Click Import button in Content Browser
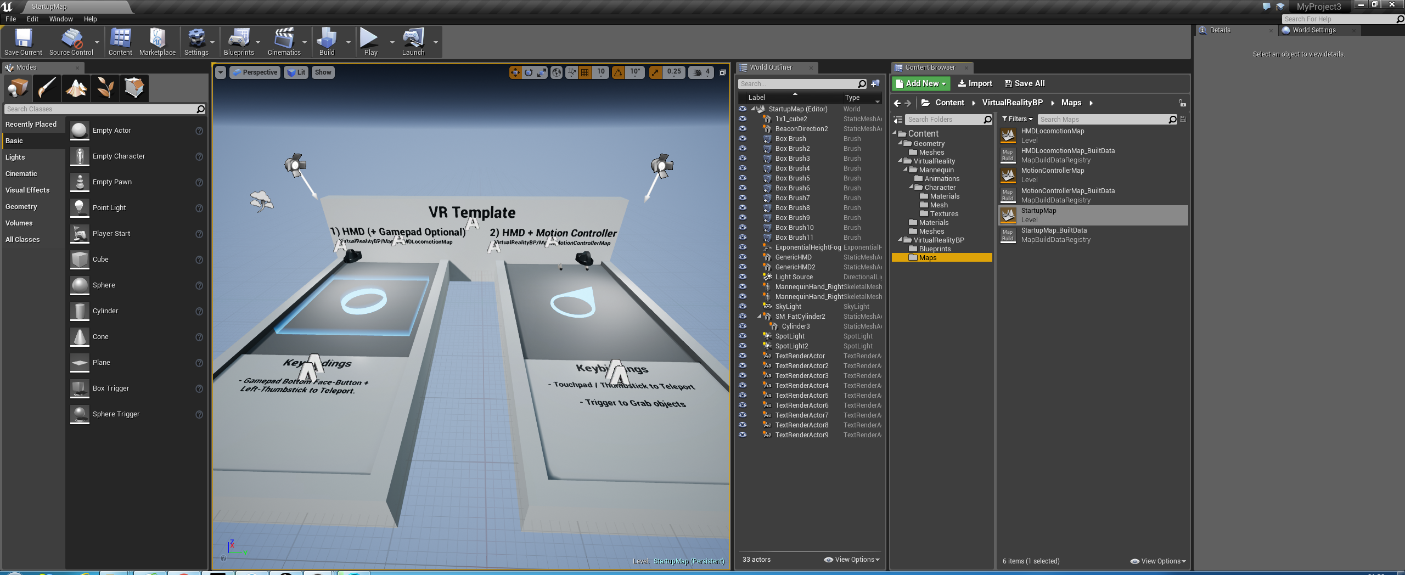The height and width of the screenshot is (575, 1405). pos(975,83)
